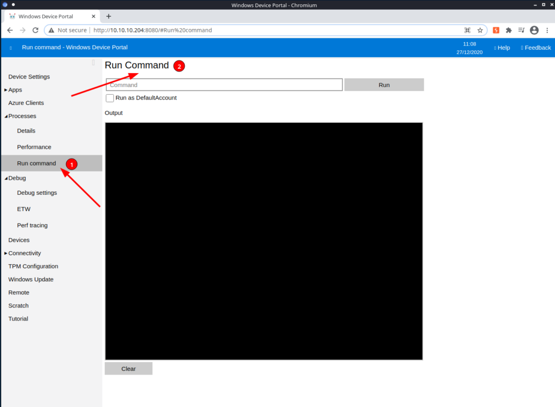Select Details under Processes
555x407 pixels.
26,131
